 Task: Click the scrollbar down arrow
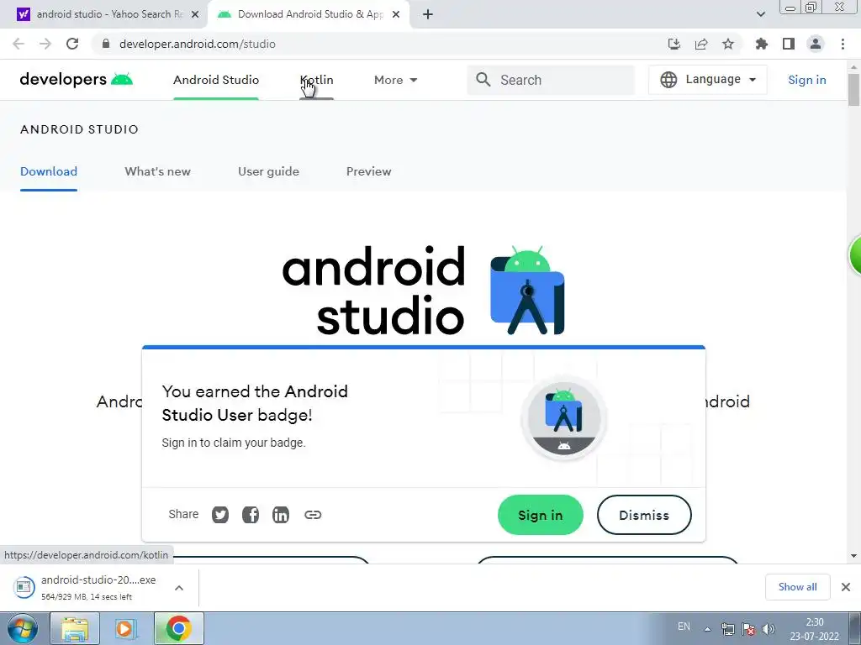point(853,556)
